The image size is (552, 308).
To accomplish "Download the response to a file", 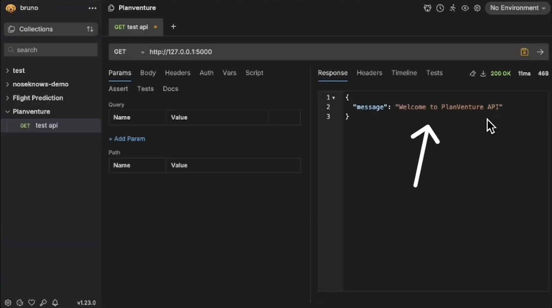I will pos(483,74).
